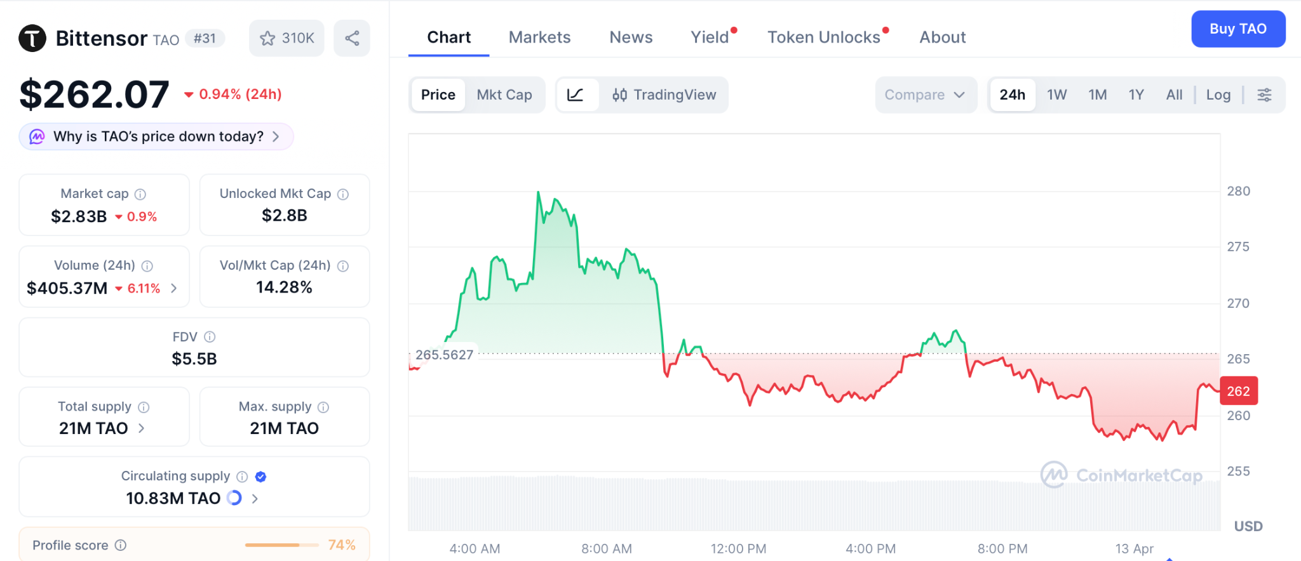Click the Profile score progress bar
Screen dimensions: 1301x561
[281, 545]
